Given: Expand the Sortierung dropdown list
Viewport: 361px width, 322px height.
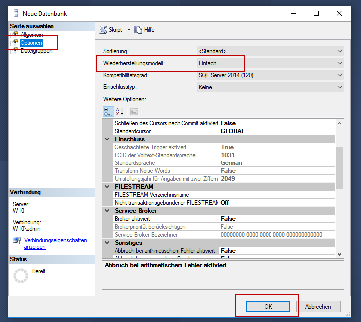Looking at the screenshot, I should point(340,51).
